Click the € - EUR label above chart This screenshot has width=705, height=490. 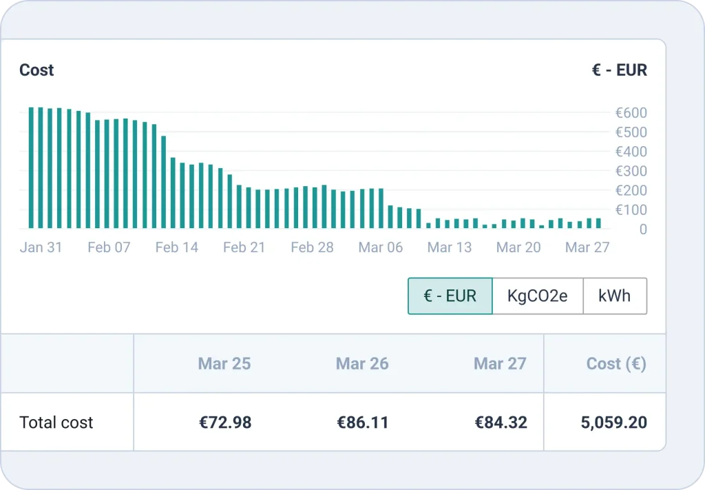[x=619, y=70]
